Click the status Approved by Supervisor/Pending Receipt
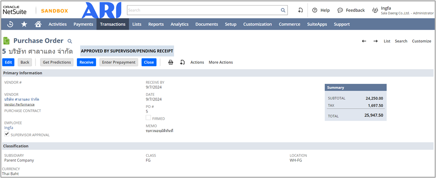Image resolution: width=436 pixels, height=178 pixels. point(127,51)
